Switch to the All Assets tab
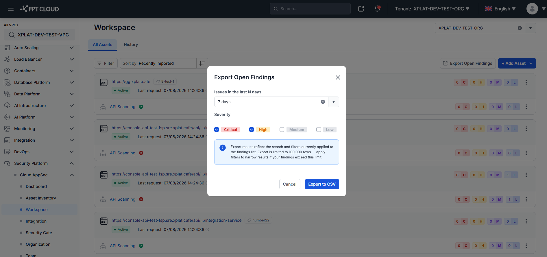 point(102,45)
